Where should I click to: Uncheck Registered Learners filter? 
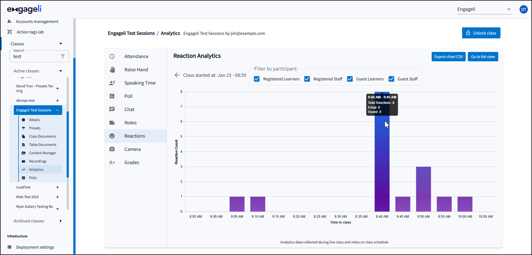tap(257, 79)
